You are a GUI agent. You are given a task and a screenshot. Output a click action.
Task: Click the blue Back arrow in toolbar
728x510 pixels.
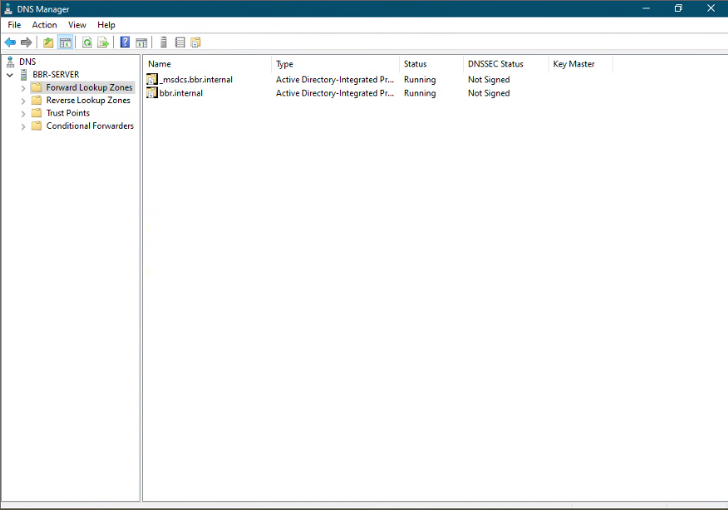point(10,42)
